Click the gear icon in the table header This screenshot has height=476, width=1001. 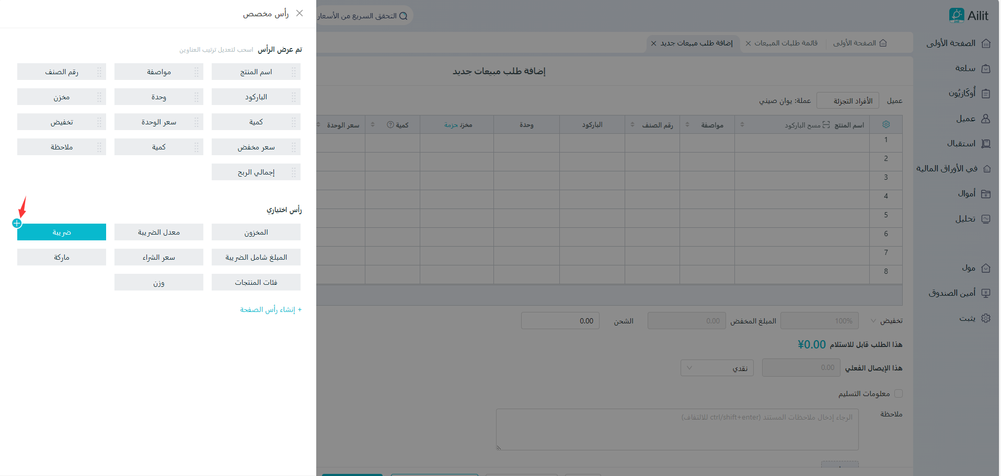pyautogui.click(x=885, y=124)
